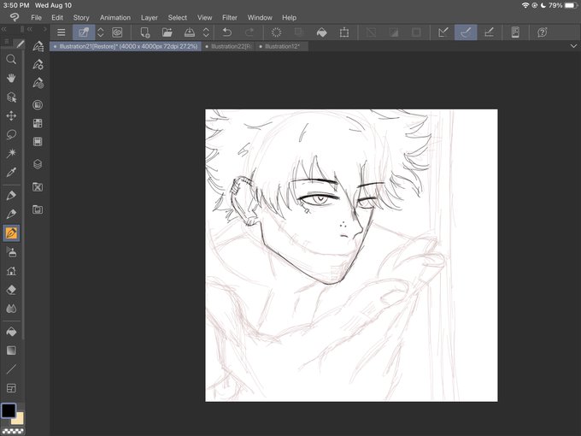Collapse the tool palette double arrow
Screen dimensions: 581x436
[4, 29]
